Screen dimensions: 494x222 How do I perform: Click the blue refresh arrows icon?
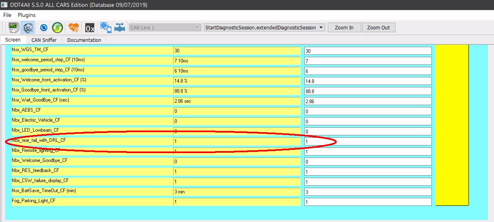(44, 28)
